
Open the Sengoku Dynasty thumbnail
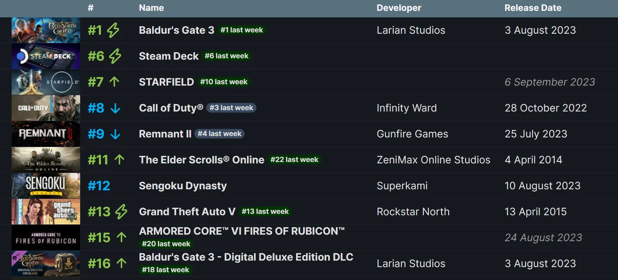click(x=46, y=186)
